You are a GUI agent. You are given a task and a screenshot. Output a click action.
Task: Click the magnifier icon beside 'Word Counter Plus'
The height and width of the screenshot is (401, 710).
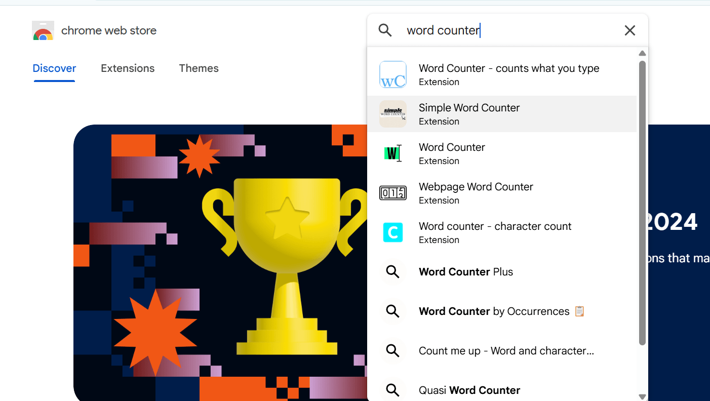click(x=393, y=272)
